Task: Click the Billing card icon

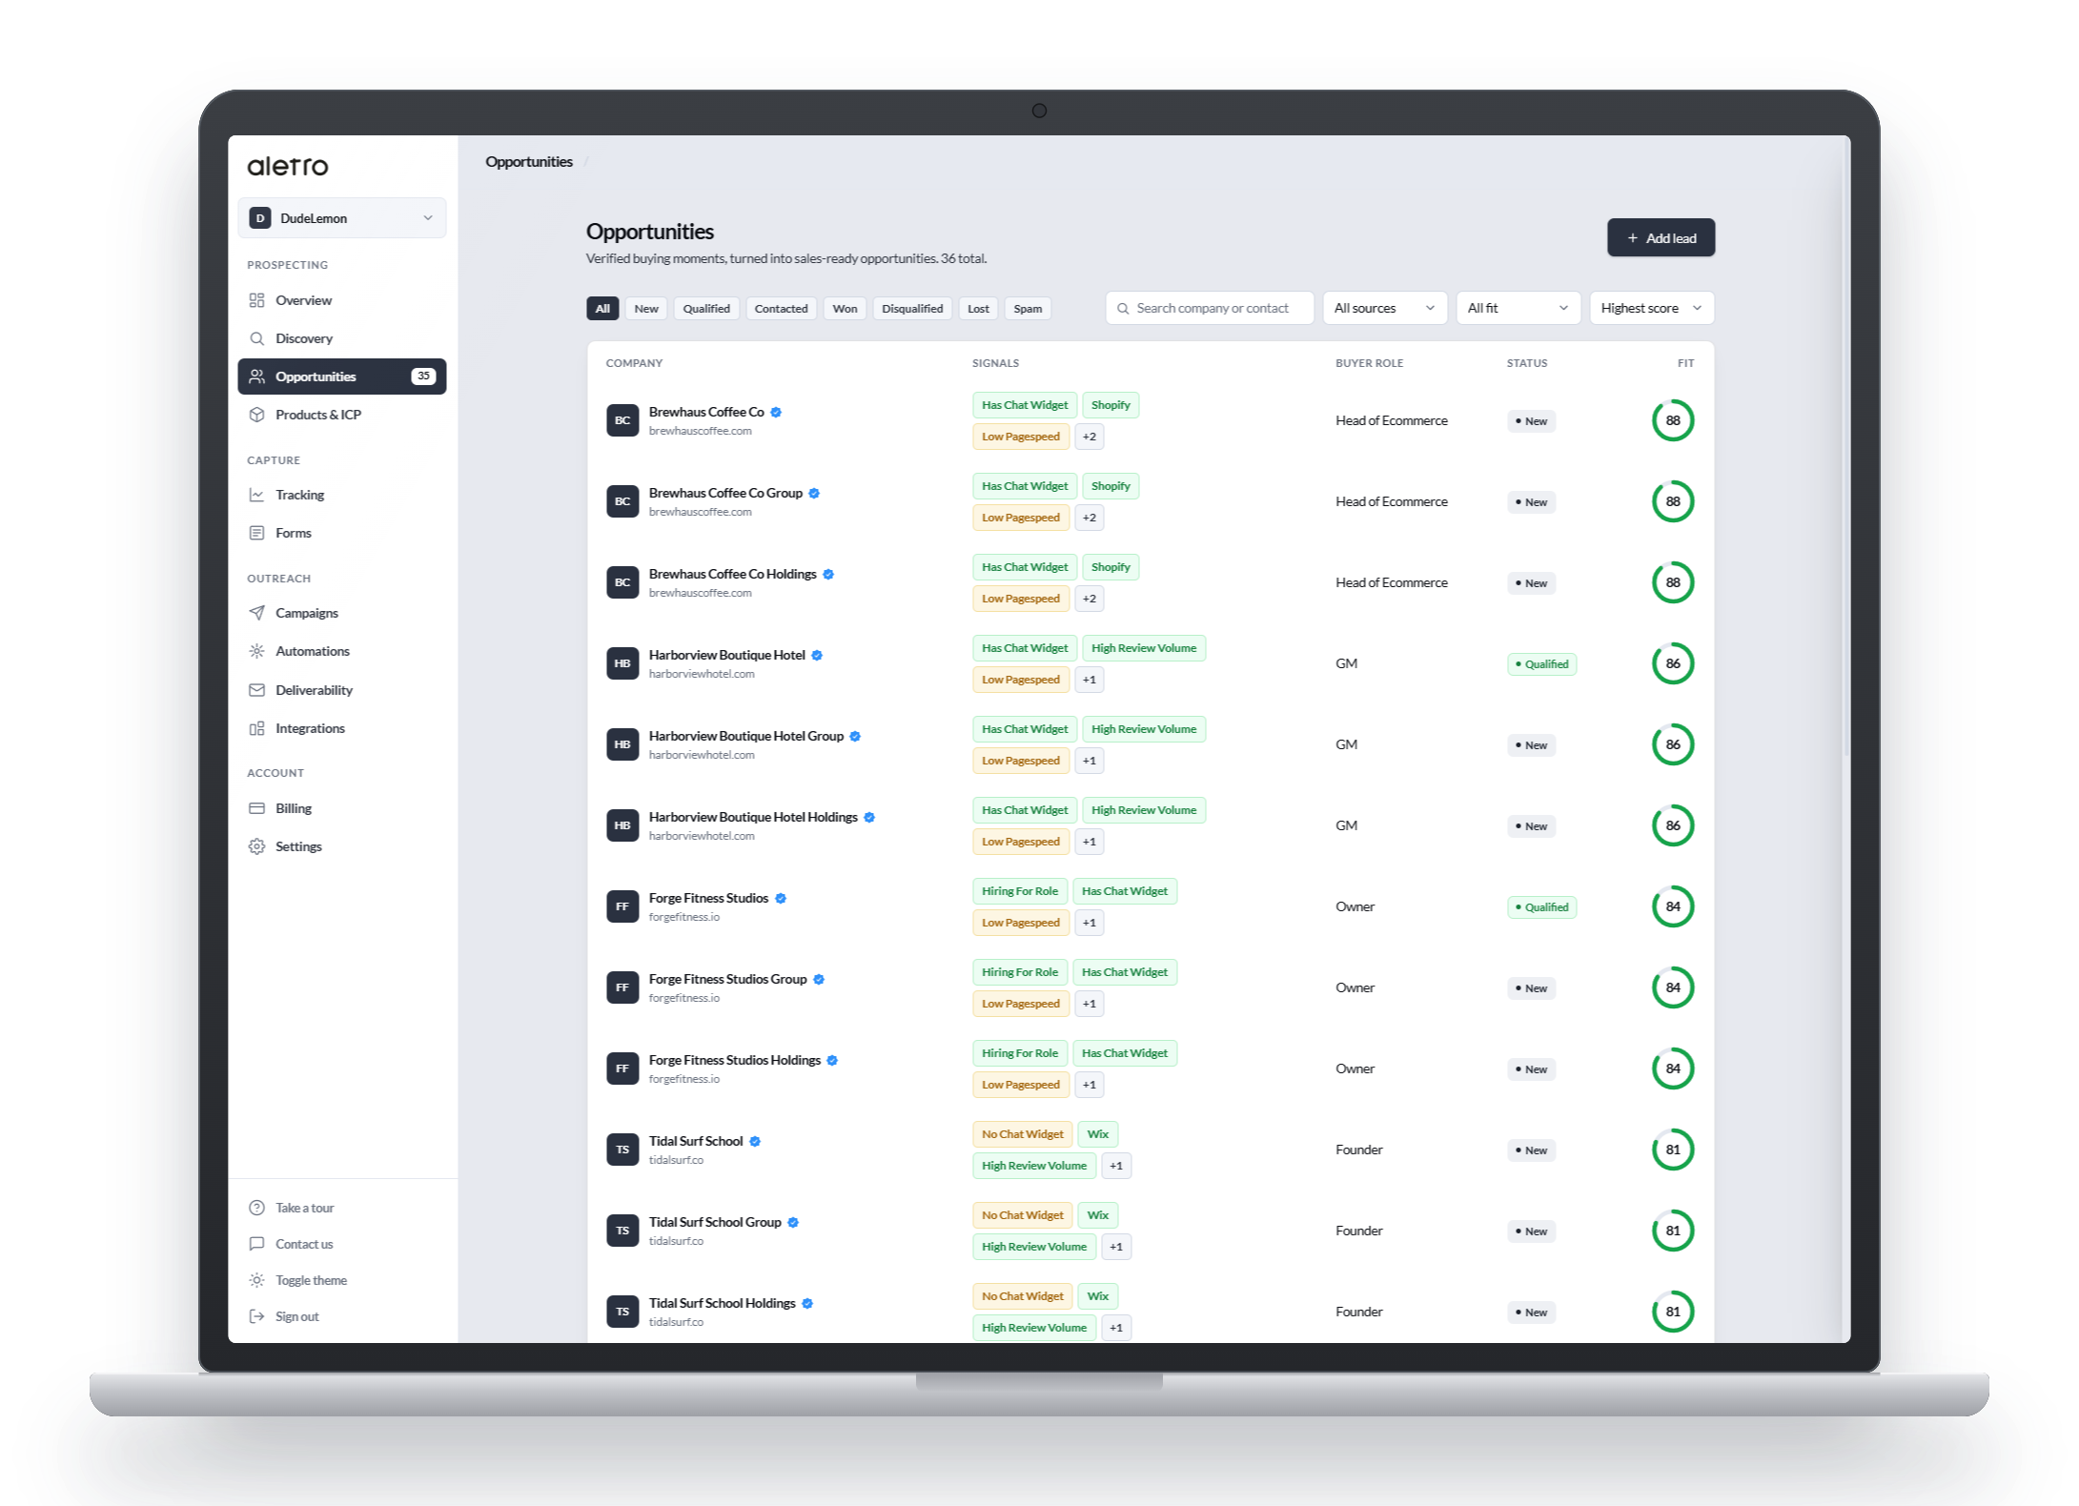Action: 256,808
